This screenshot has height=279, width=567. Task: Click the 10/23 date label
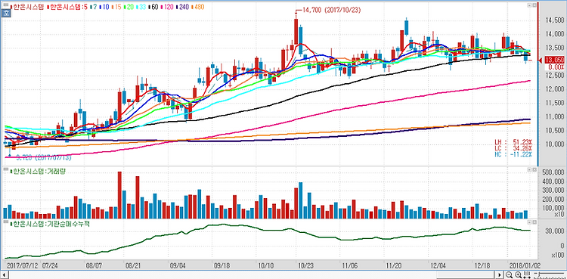pyautogui.click(x=306, y=265)
